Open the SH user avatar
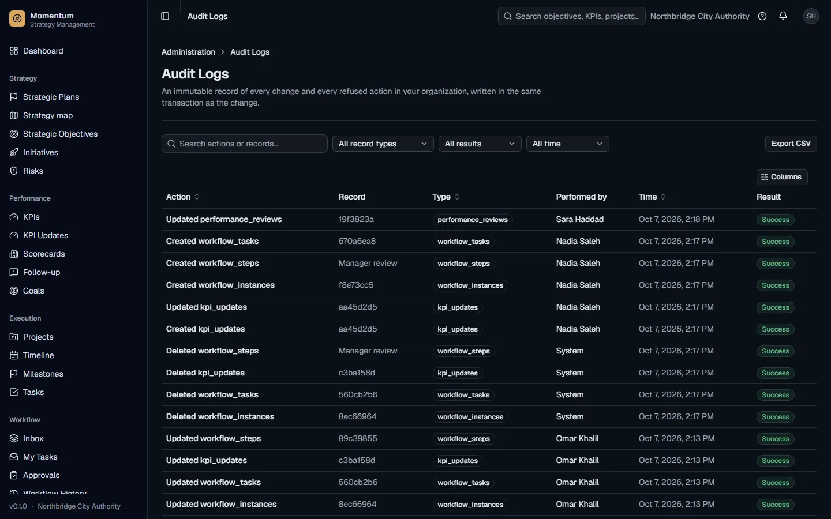831x519 pixels. click(x=811, y=16)
